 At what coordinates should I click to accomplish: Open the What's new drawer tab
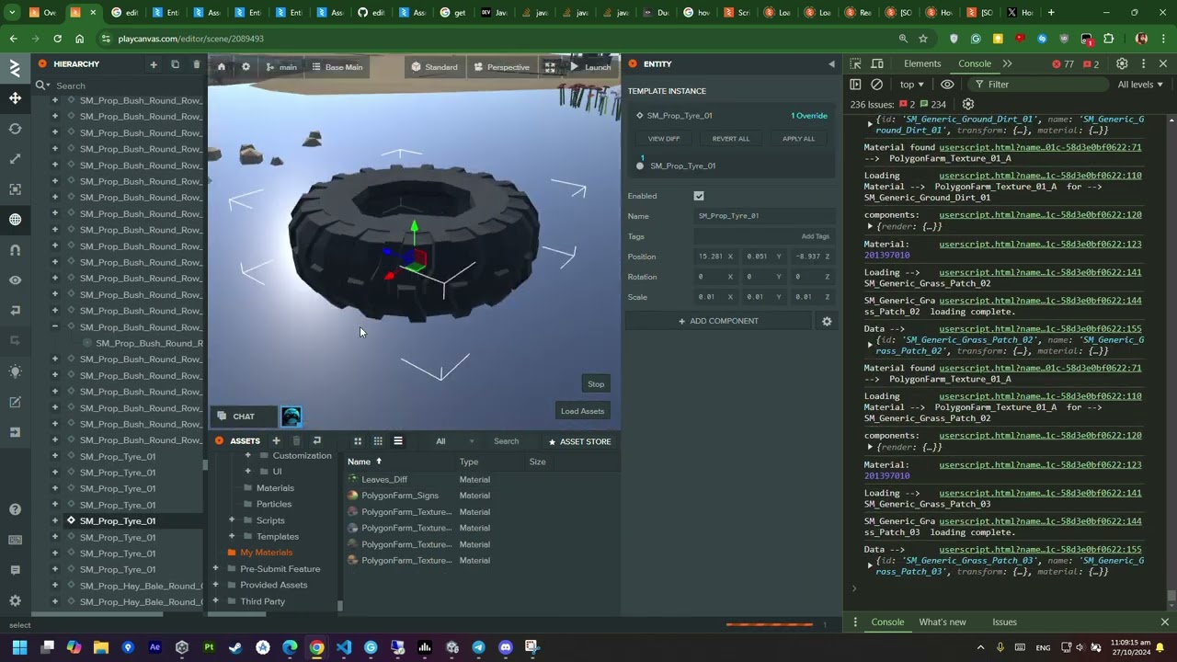[943, 622]
